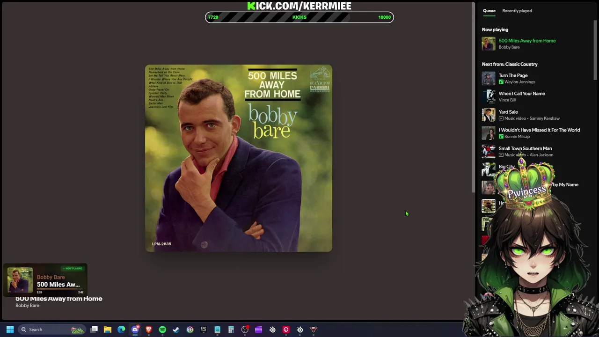This screenshot has width=599, height=337.
Task: Click the main view vertical scrollbar
Action: point(473,97)
